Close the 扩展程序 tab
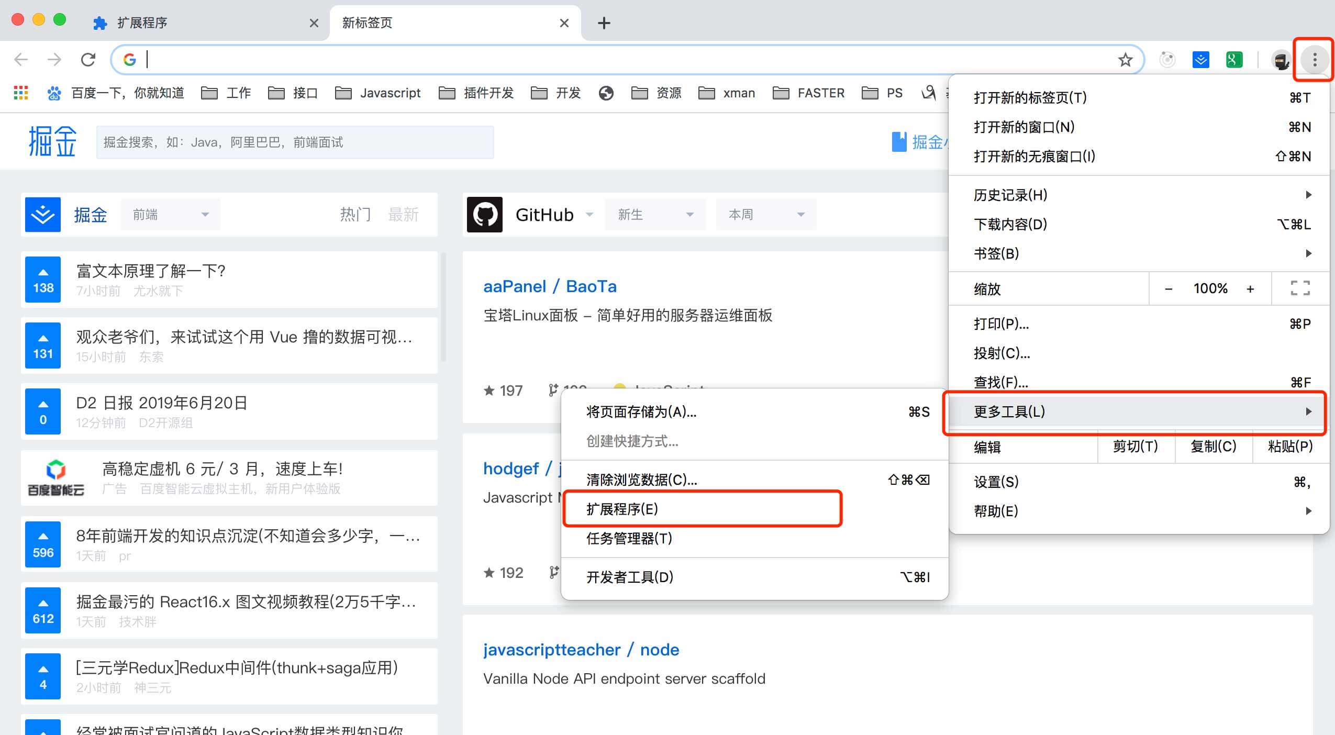 tap(314, 23)
